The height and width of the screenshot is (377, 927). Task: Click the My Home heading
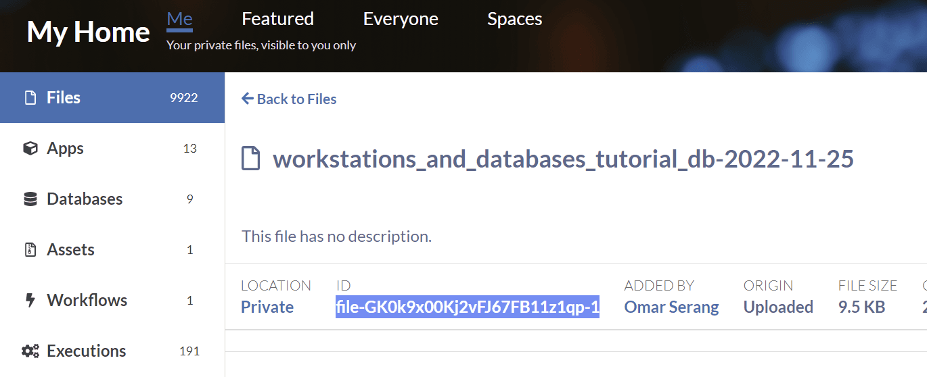pos(89,32)
